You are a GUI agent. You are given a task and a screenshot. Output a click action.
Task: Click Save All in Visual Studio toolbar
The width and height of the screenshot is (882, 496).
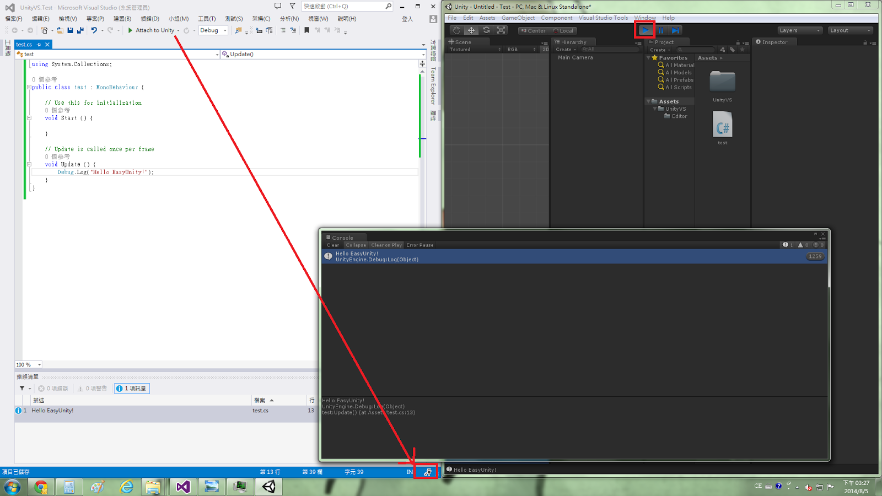(x=80, y=30)
